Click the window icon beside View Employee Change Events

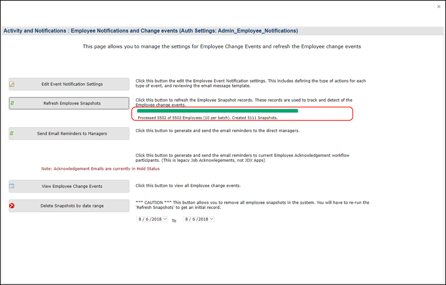(12, 187)
